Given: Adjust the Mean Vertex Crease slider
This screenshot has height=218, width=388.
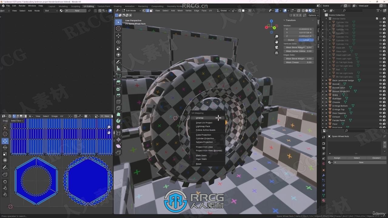Looking at the screenshot, I should click(298, 51).
